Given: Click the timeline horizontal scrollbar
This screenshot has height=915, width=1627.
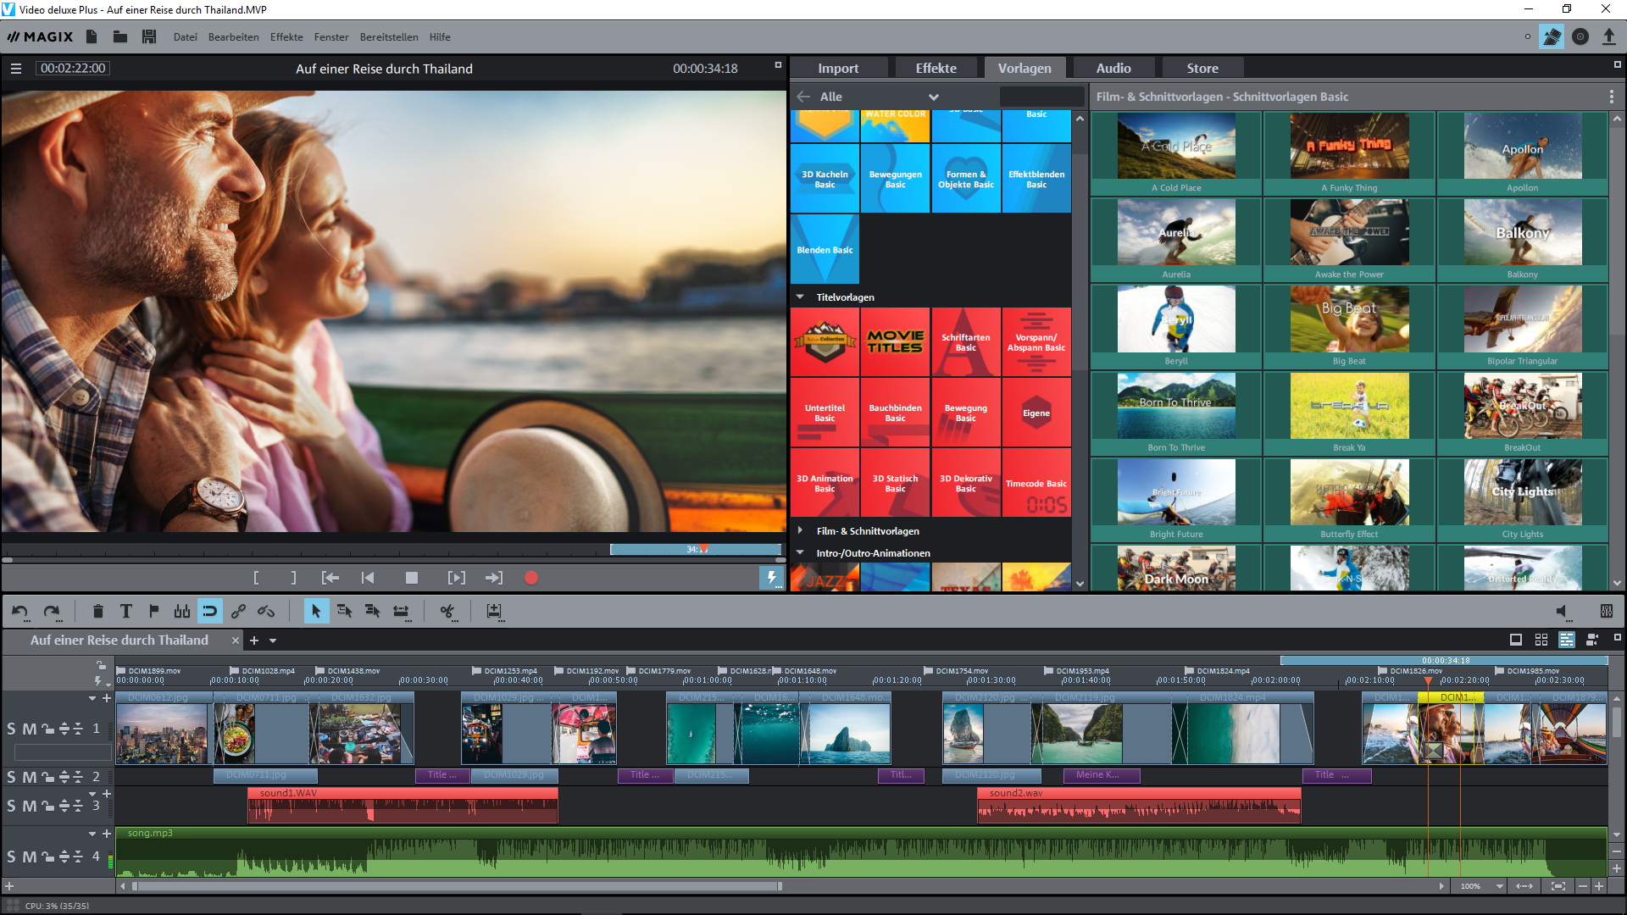Looking at the screenshot, I should tap(458, 886).
